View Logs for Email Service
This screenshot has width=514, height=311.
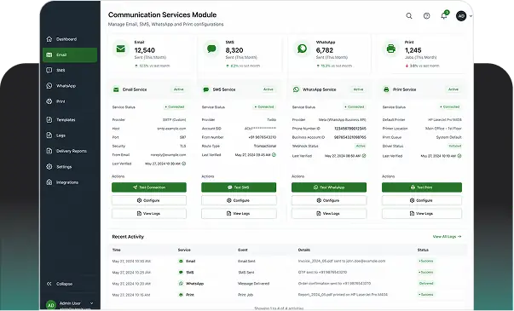click(149, 213)
